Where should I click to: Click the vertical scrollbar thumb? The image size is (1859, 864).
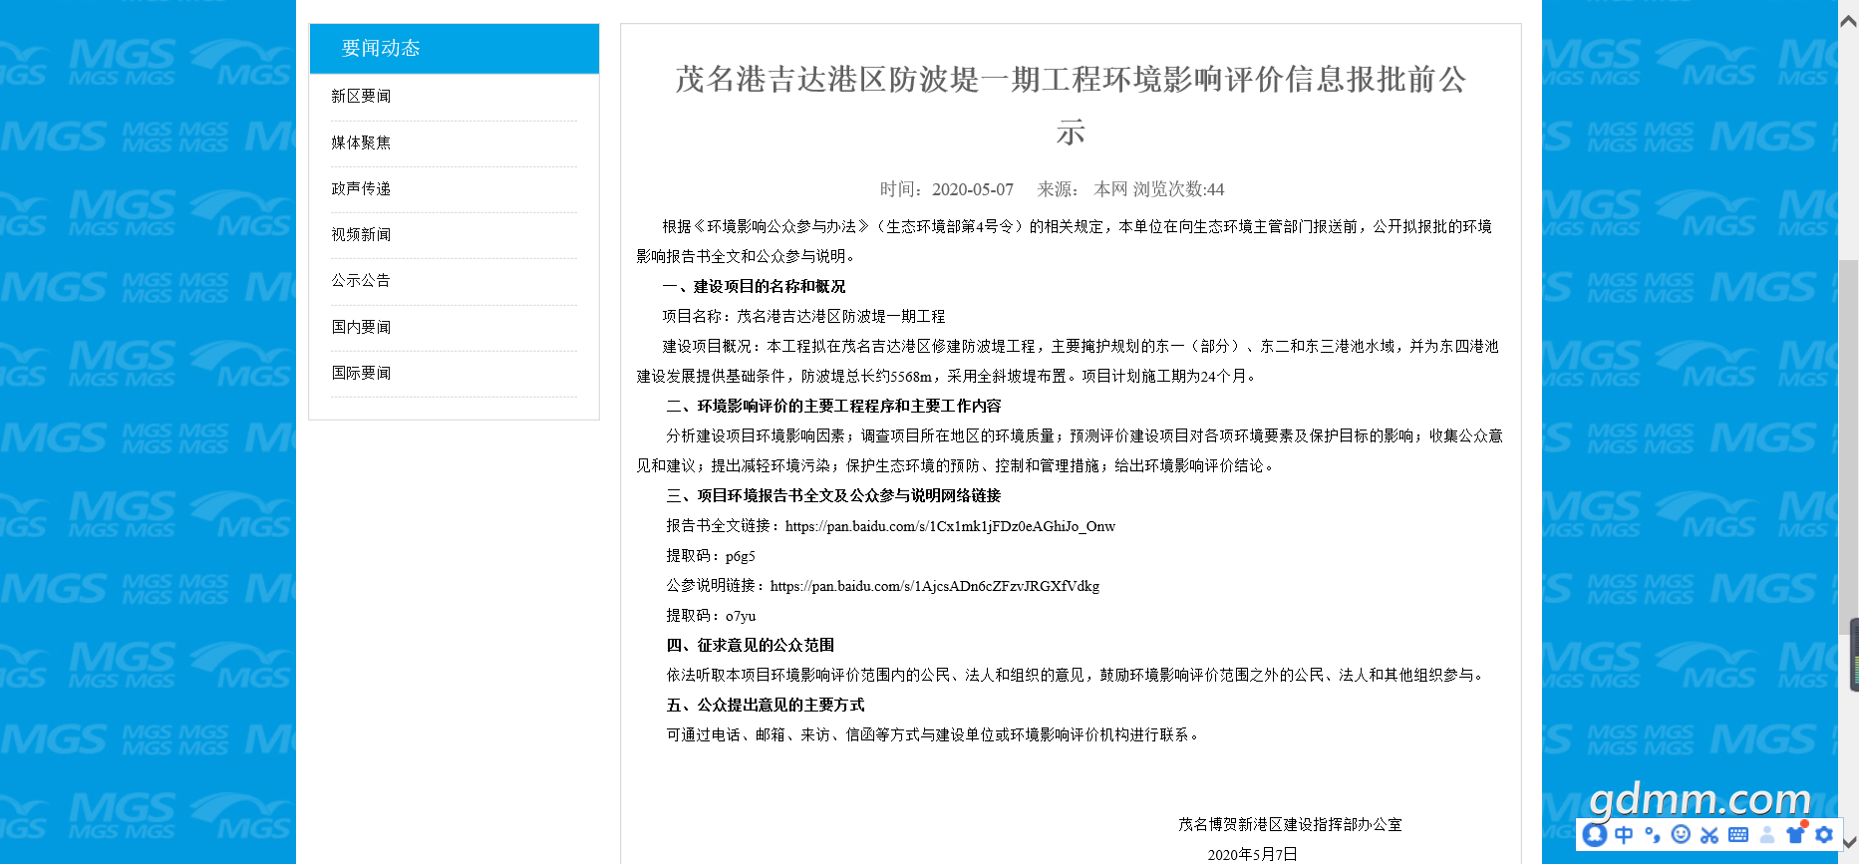1848,445
